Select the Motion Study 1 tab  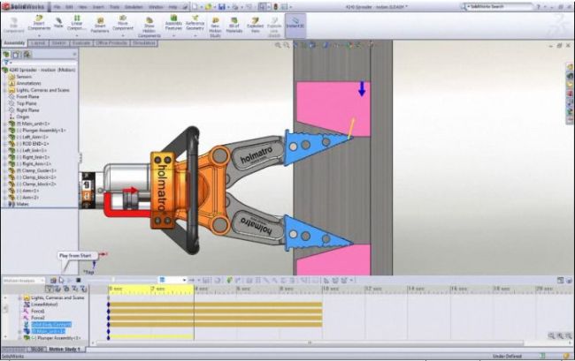tap(65, 350)
